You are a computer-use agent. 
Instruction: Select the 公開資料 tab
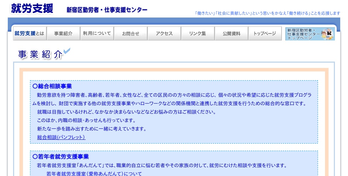pyautogui.click(x=231, y=33)
